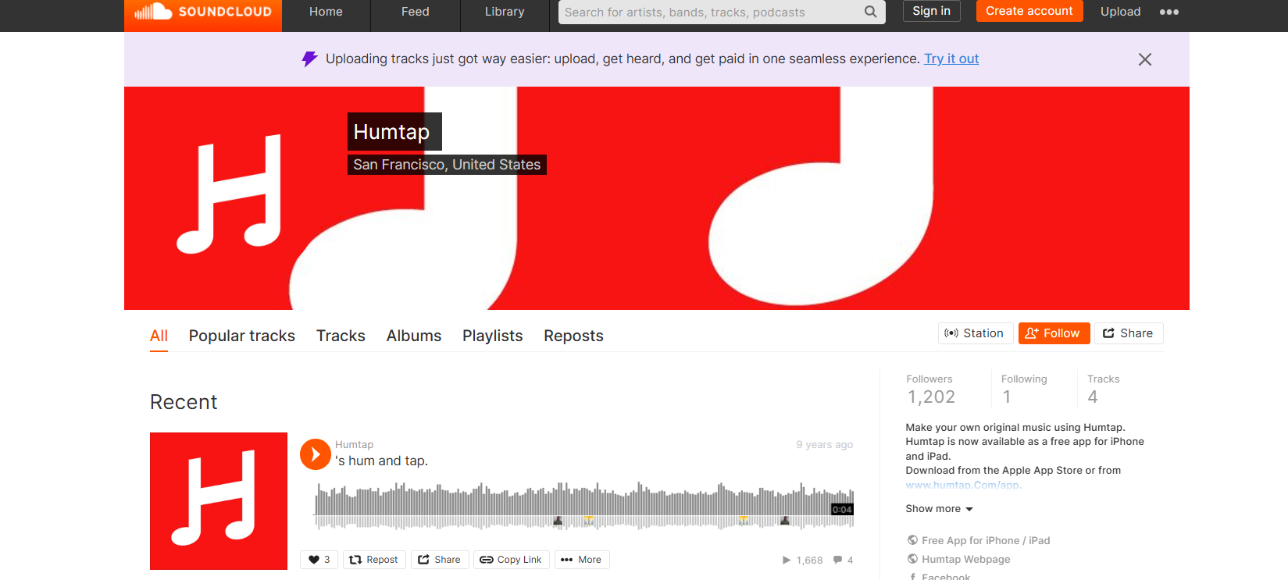
Task: Switch to the Popular tracks tab
Action: pos(241,336)
